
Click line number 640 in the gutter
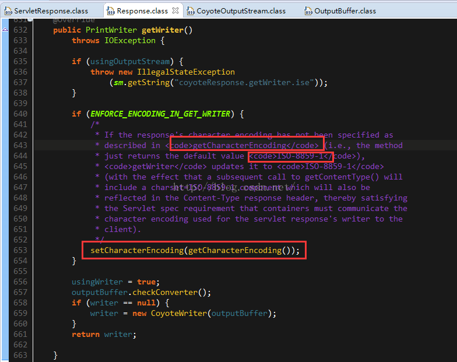click(20, 114)
